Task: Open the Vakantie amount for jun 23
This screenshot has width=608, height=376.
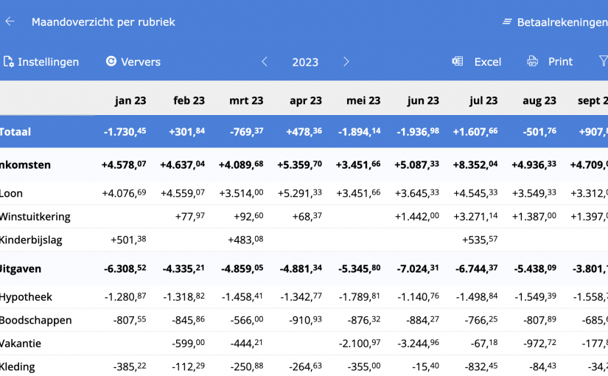Action: pos(418,344)
